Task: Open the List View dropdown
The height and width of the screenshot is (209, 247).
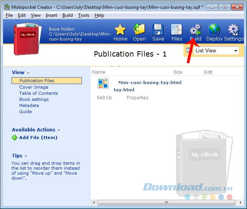Action: click(216, 50)
